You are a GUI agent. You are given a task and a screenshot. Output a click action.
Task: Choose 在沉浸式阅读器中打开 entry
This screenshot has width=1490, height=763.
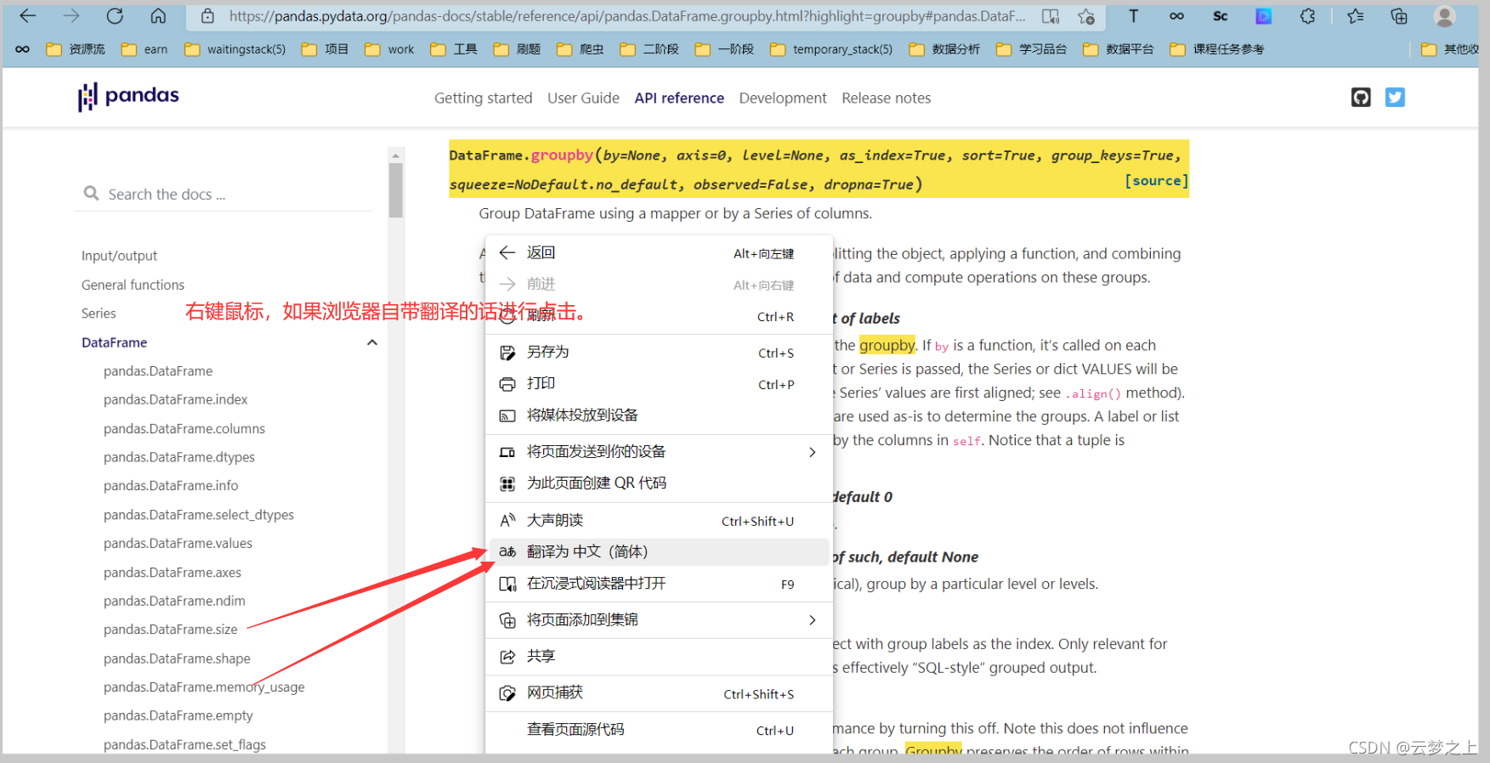click(659, 583)
